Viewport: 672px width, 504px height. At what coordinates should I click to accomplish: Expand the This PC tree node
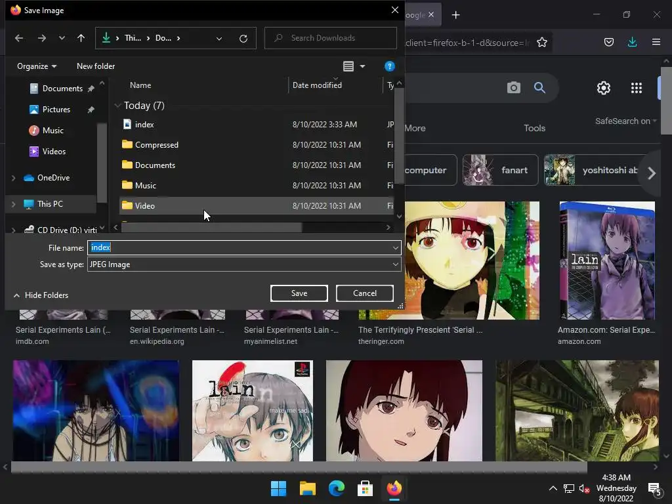[x=13, y=204]
